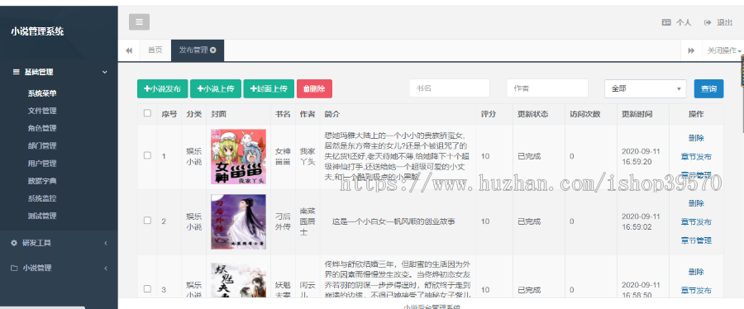The image size is (744, 309).
Task: Focus the 作者 search field
Action: [547, 88]
